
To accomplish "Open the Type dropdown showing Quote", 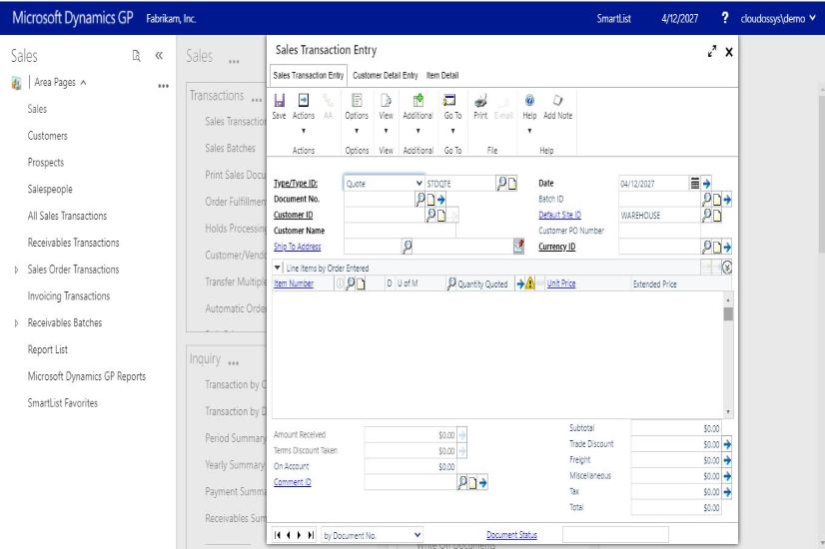I will coord(384,183).
